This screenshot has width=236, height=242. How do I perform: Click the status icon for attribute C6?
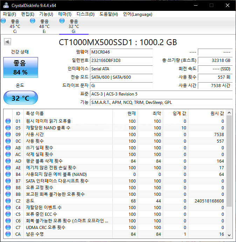8,221
